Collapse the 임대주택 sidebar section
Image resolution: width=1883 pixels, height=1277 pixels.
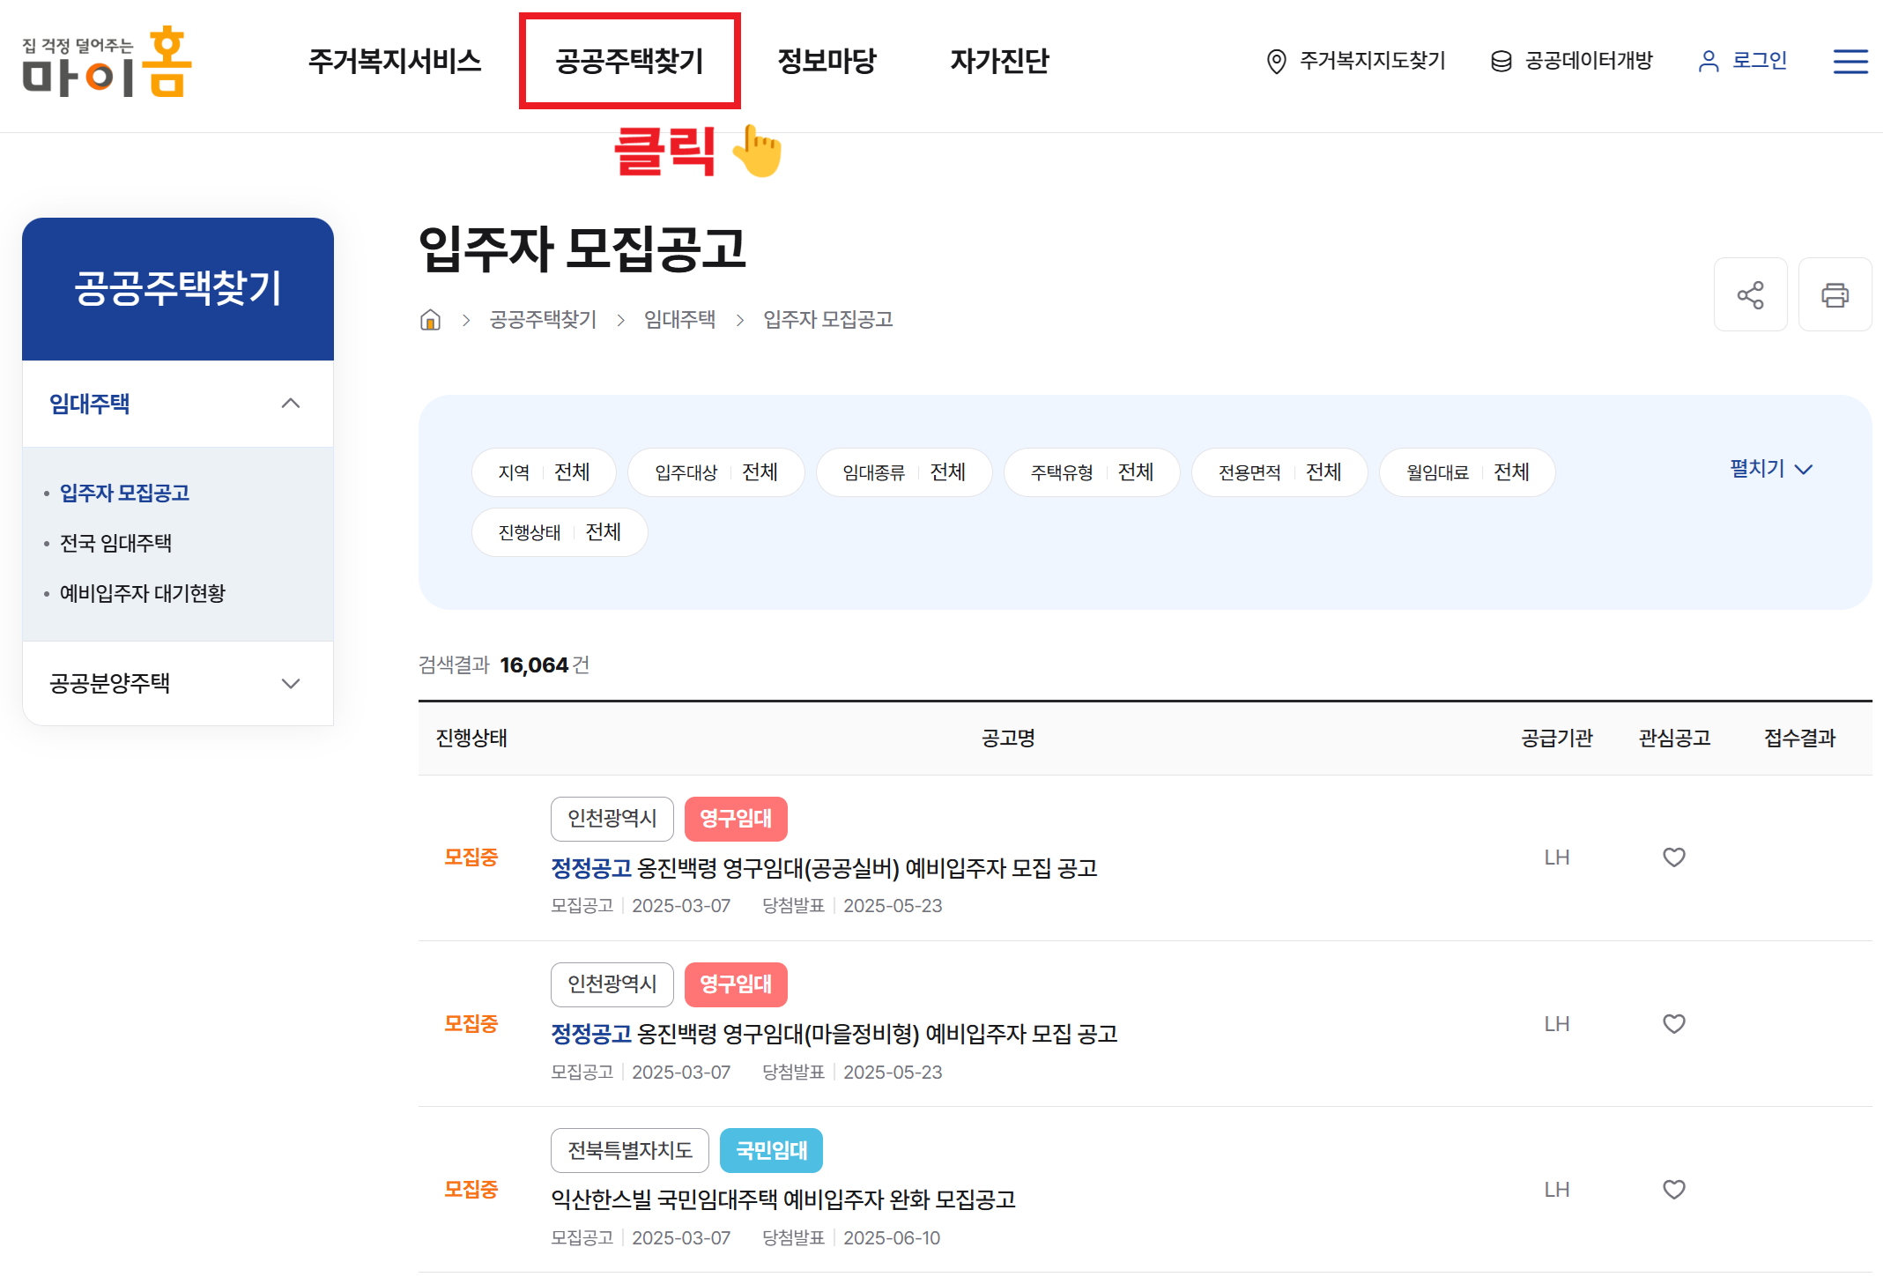point(290,404)
